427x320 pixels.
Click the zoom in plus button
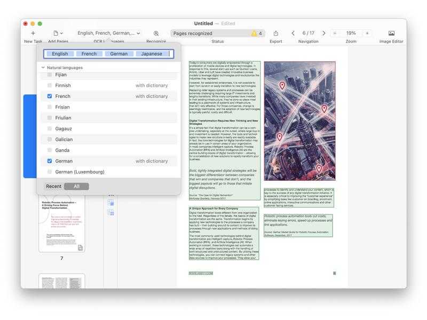tap(367, 33)
